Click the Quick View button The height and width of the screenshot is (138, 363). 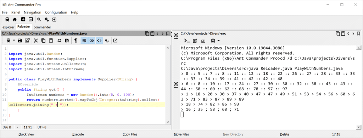[x=26, y=134]
